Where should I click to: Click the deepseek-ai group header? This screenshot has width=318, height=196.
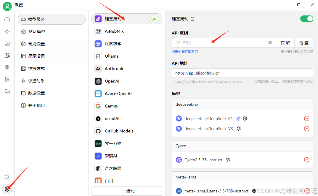point(242,105)
